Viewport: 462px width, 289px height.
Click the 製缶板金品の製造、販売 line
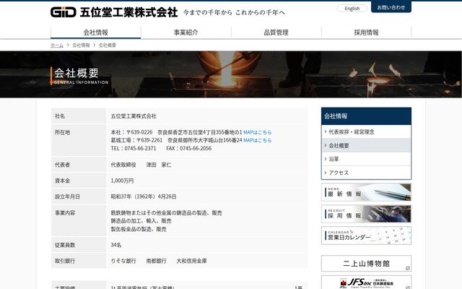coord(139,229)
